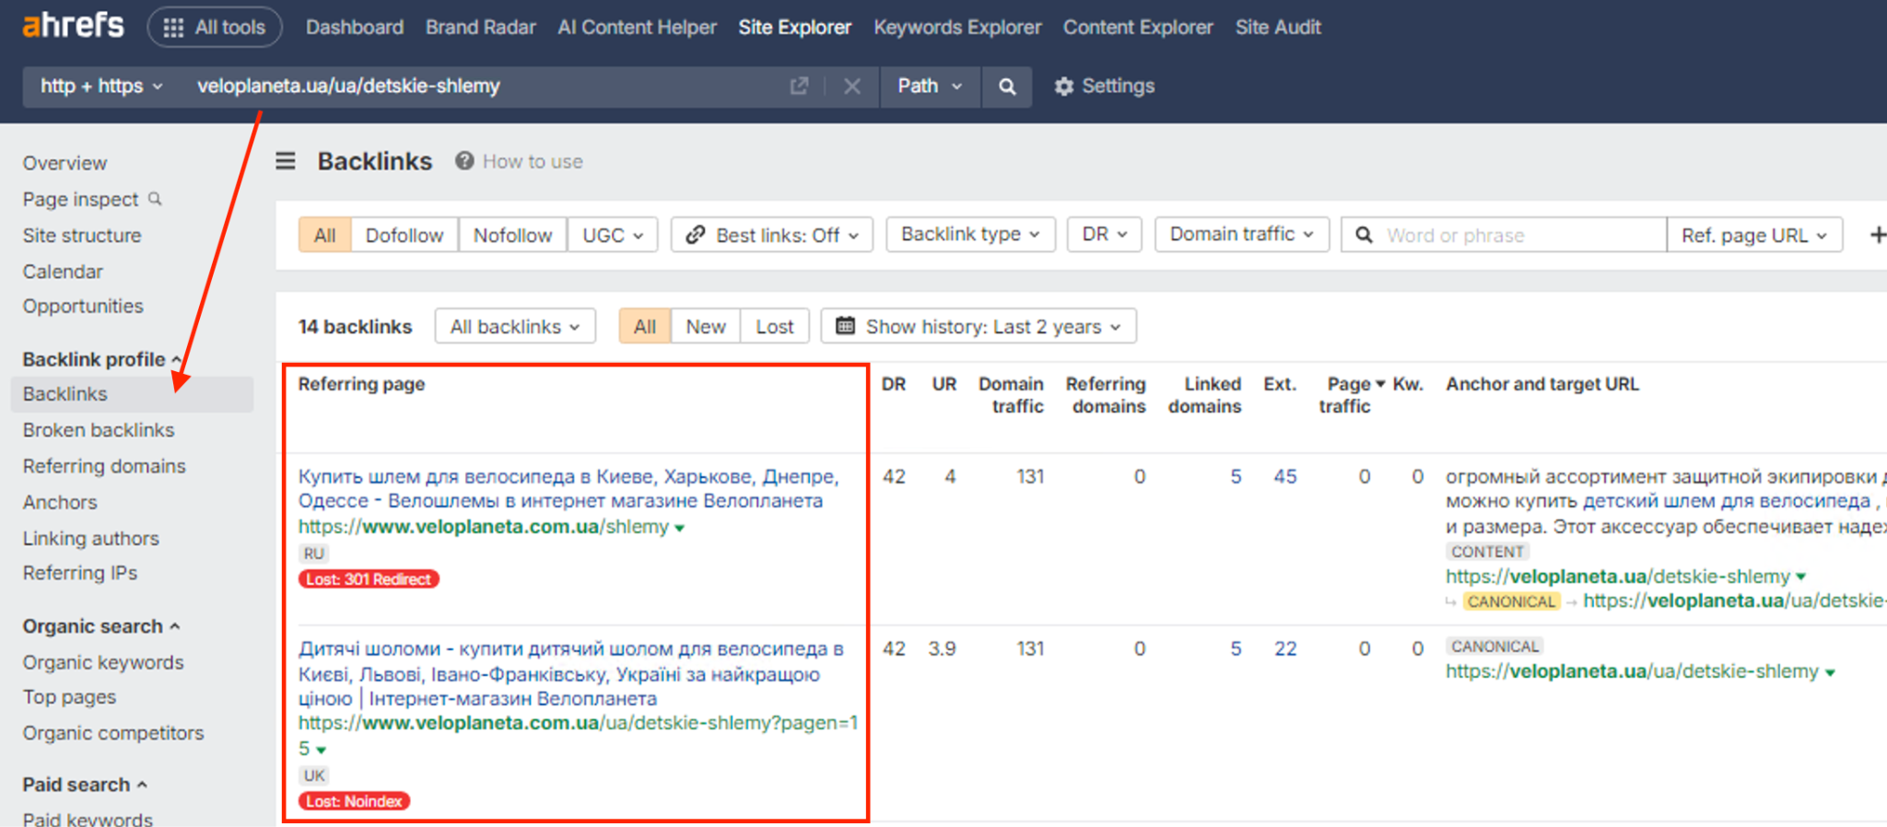
Task: Sort by DR column header
Action: (893, 384)
